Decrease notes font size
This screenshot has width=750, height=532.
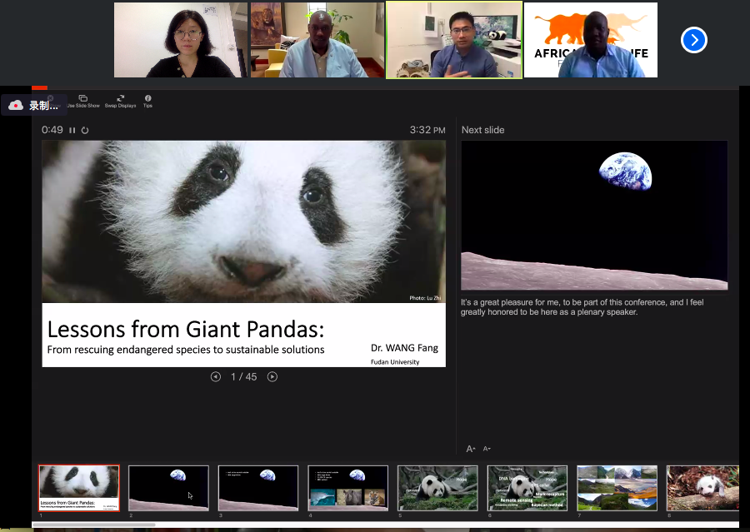click(x=487, y=449)
